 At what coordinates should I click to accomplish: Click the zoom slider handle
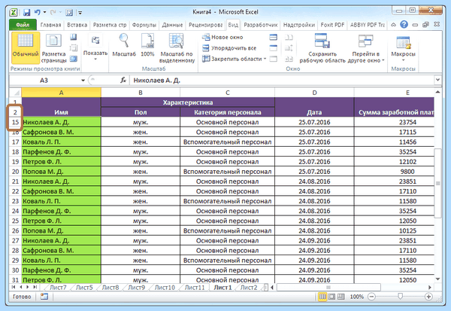pos(400,296)
